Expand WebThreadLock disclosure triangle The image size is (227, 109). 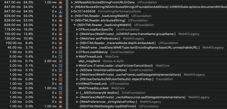pyautogui.click(x=77, y=56)
